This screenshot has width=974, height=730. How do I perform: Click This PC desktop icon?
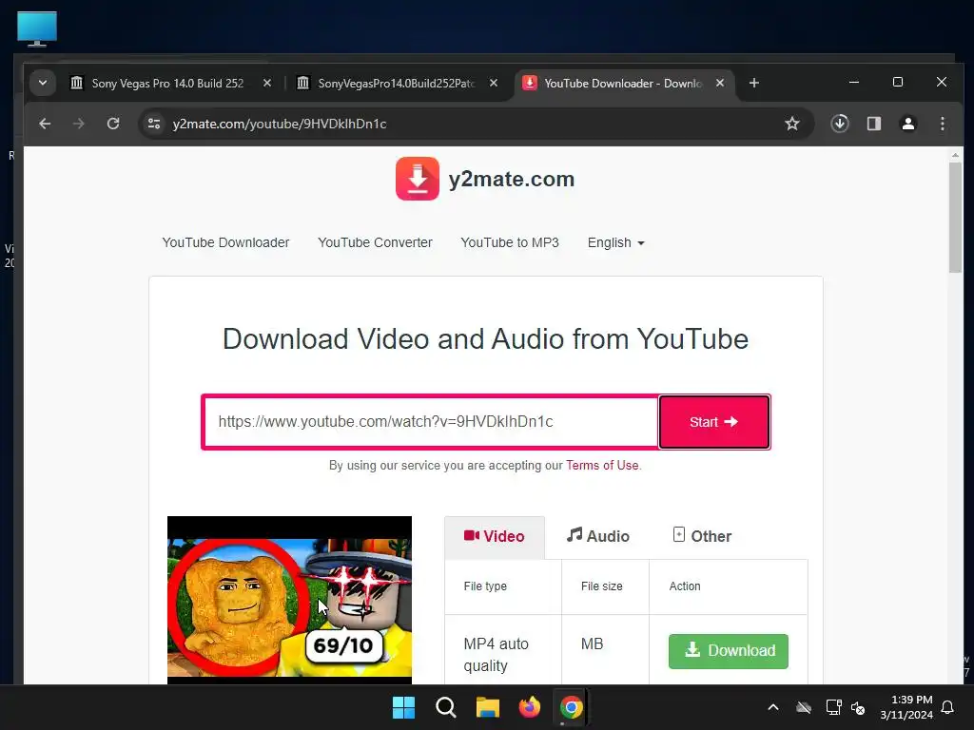click(x=37, y=29)
